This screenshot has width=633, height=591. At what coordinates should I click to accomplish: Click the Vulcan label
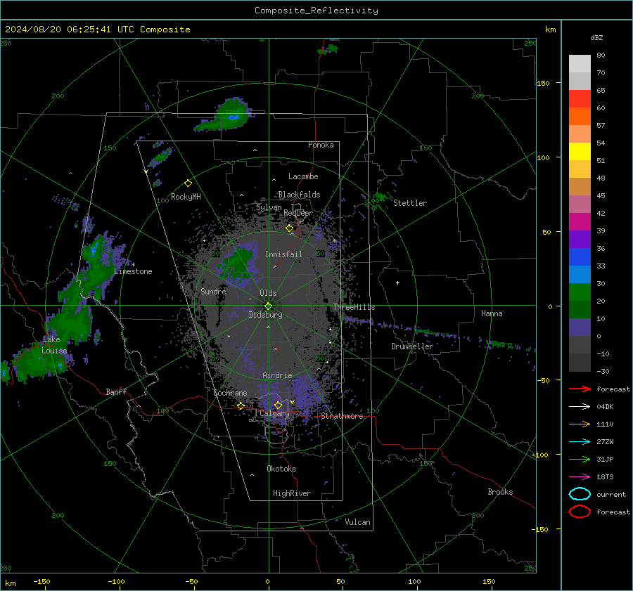357,522
